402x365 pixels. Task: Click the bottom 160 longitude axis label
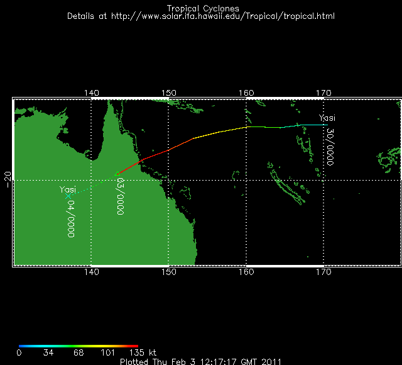(246, 272)
